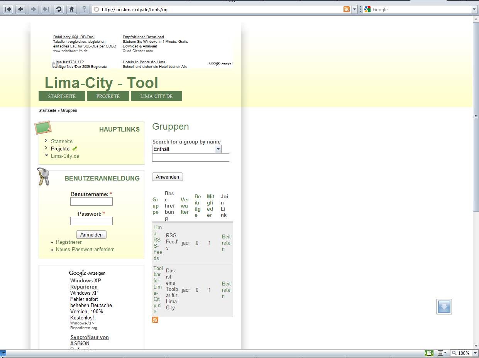Open the Lima-City.de sidebar link
Viewport: 479px width, 358px height.
tap(65, 156)
